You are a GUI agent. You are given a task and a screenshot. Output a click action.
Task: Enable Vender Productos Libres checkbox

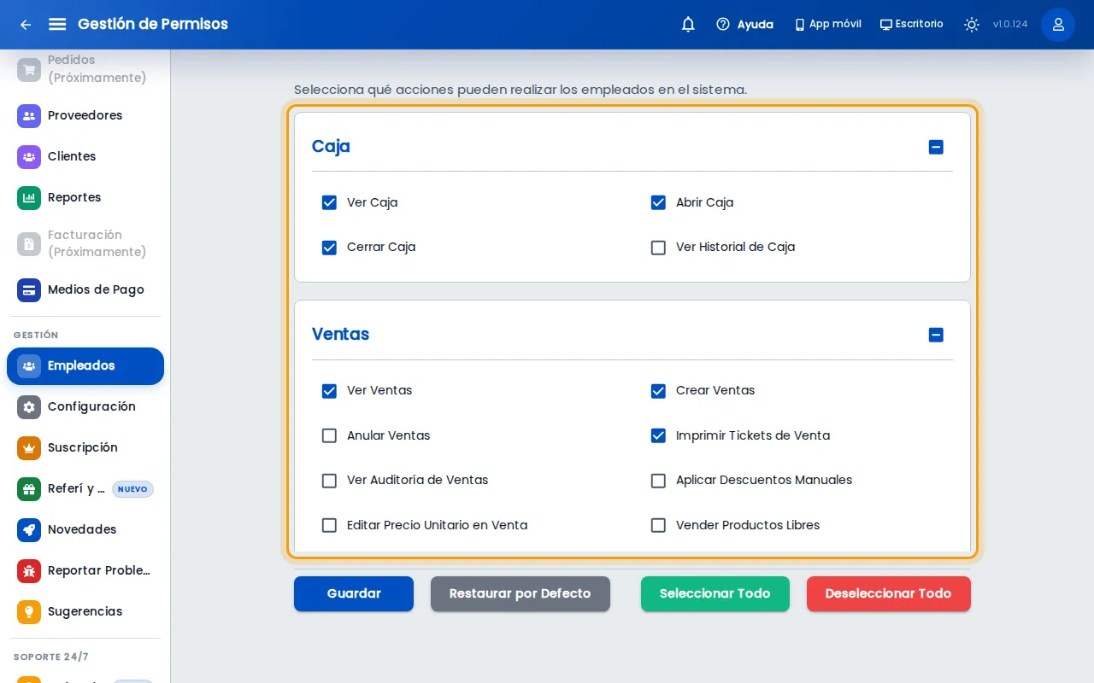pos(658,525)
